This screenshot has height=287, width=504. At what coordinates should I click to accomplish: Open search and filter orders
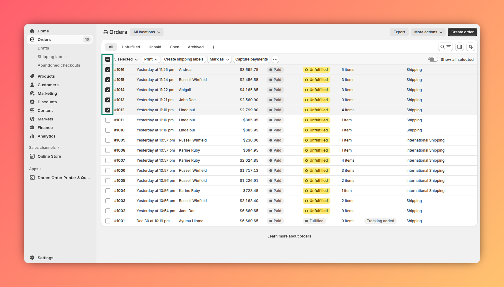click(x=445, y=47)
